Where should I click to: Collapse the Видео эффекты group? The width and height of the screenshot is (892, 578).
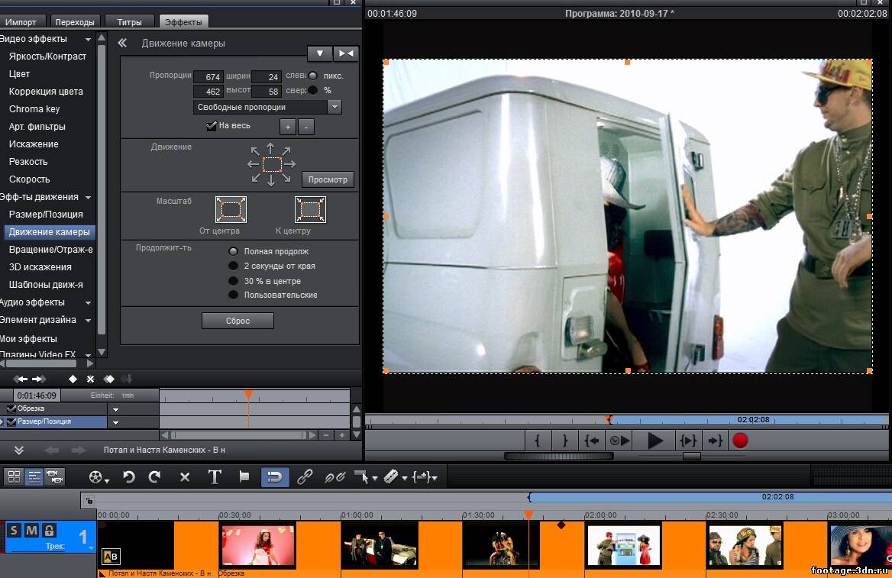(x=88, y=39)
